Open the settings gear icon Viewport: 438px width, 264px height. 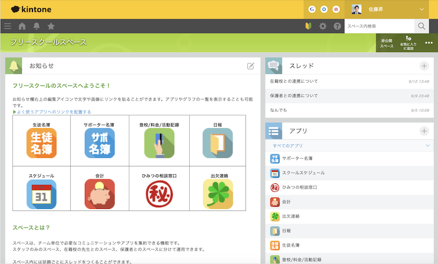[323, 26]
